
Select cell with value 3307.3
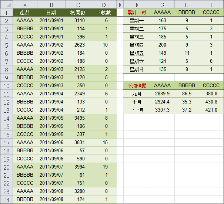[162, 110]
